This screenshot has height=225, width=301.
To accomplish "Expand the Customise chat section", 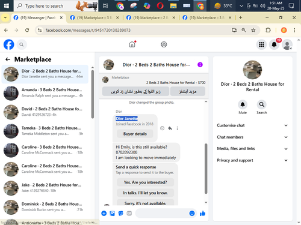I will coord(252,125).
